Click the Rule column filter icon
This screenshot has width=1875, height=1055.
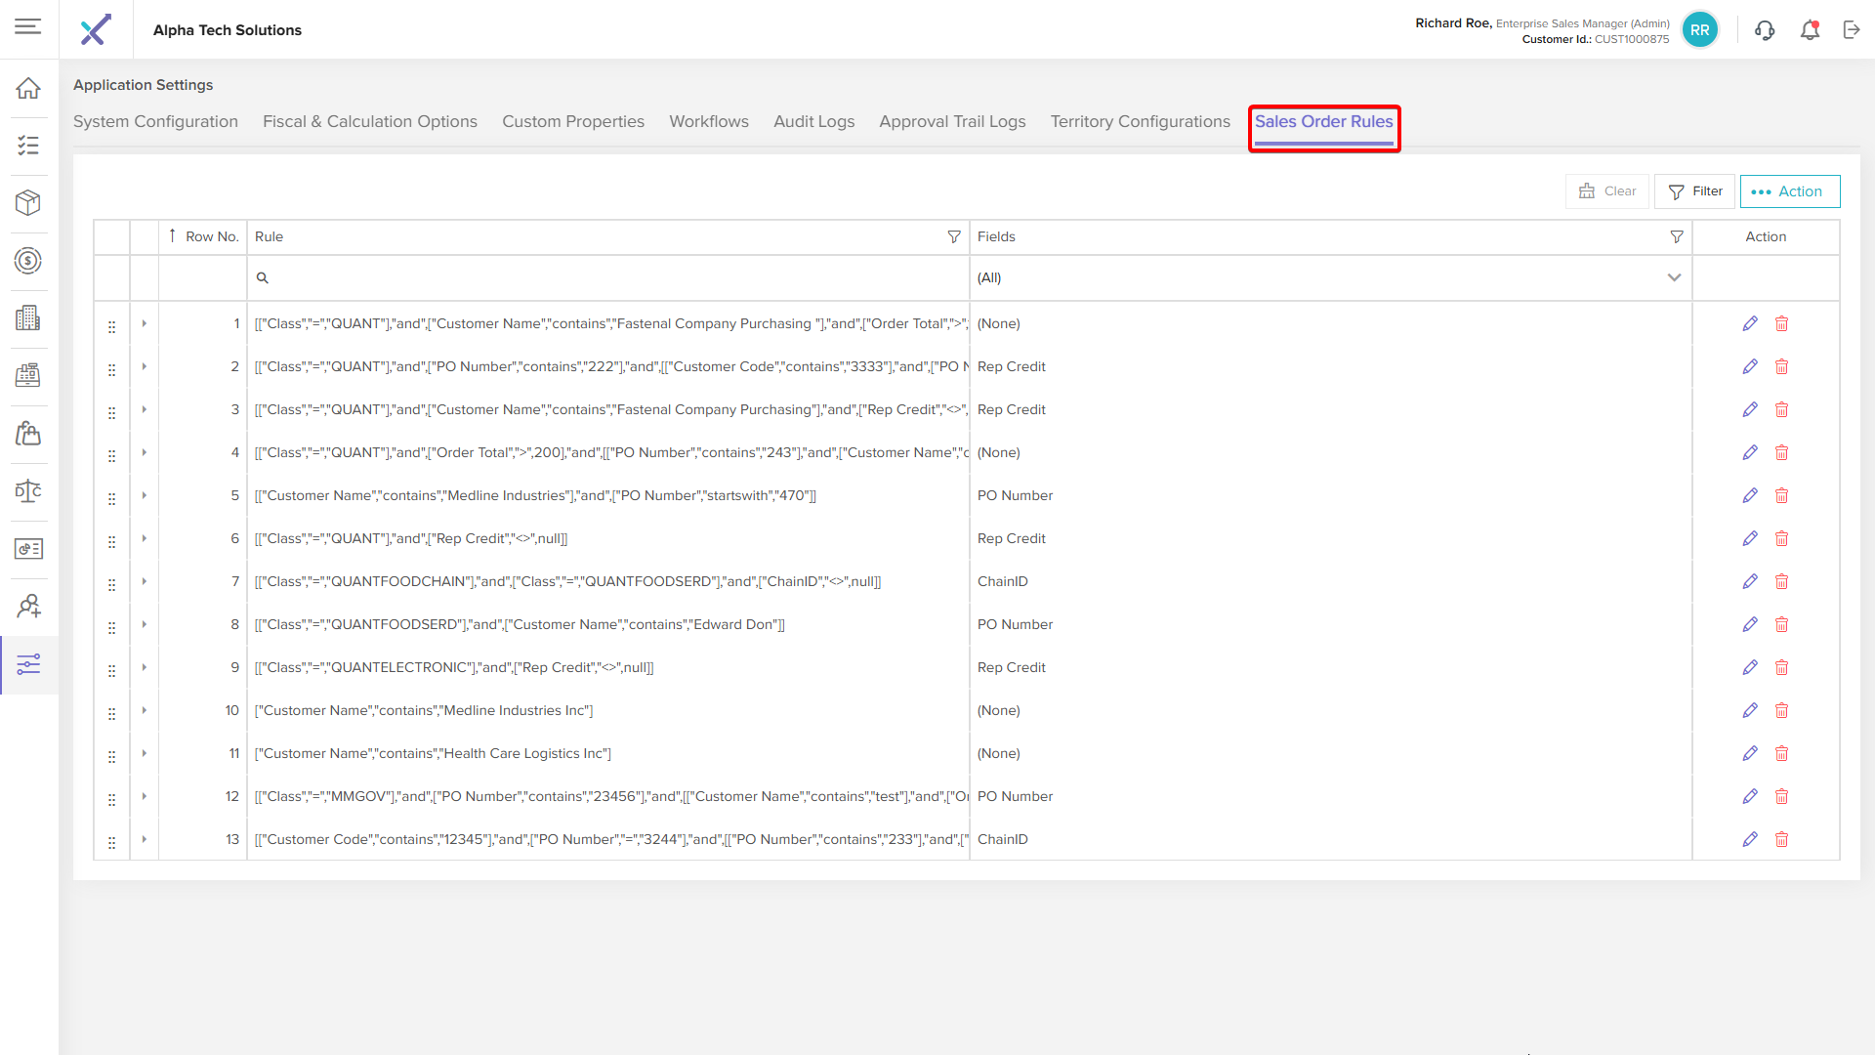pyautogui.click(x=954, y=236)
